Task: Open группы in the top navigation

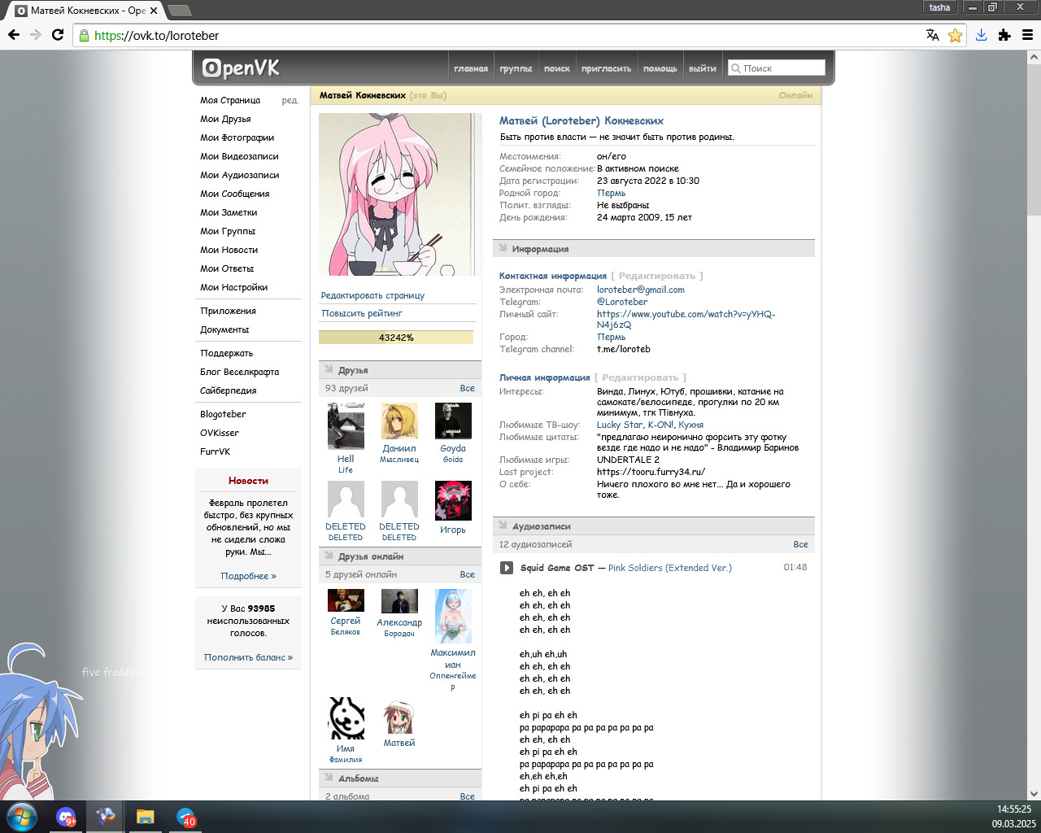Action: [516, 68]
